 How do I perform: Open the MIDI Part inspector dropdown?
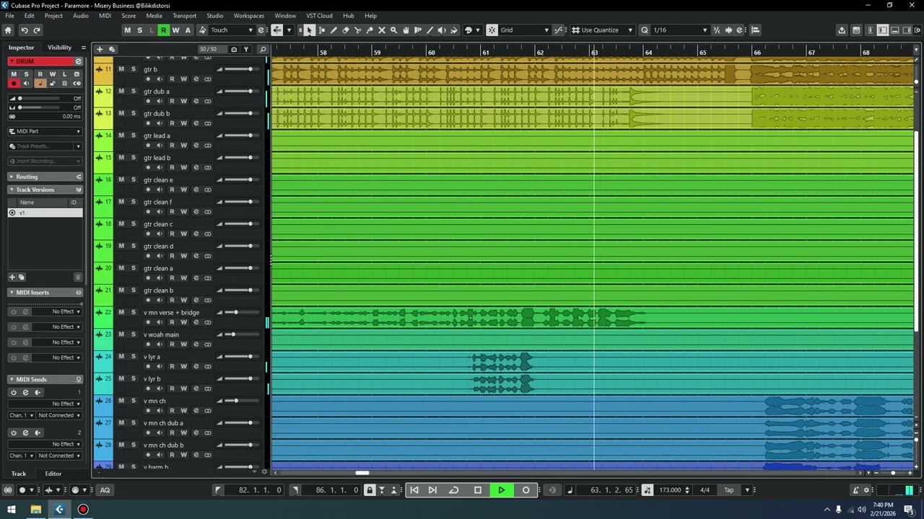(45, 131)
